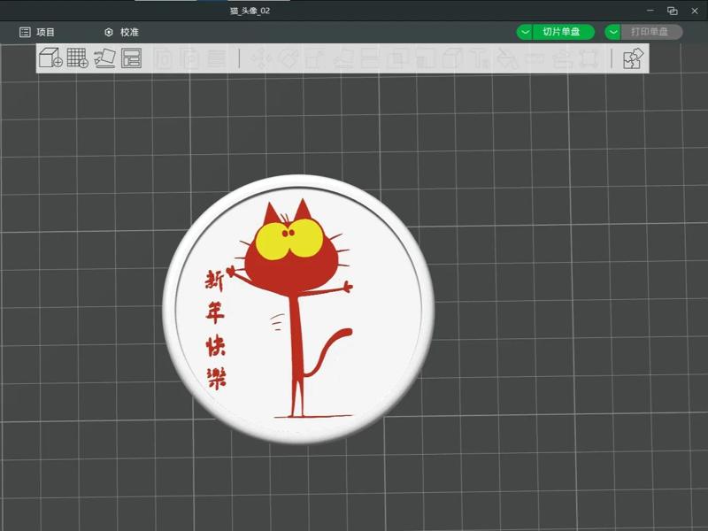The height and width of the screenshot is (531, 708).
Task: Click the 项目 list icon
Action: point(25,32)
